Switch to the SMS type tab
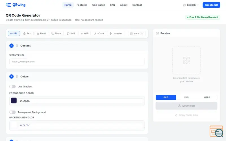The width and height of the screenshot is (226, 141). pyautogui.click(x=71, y=34)
